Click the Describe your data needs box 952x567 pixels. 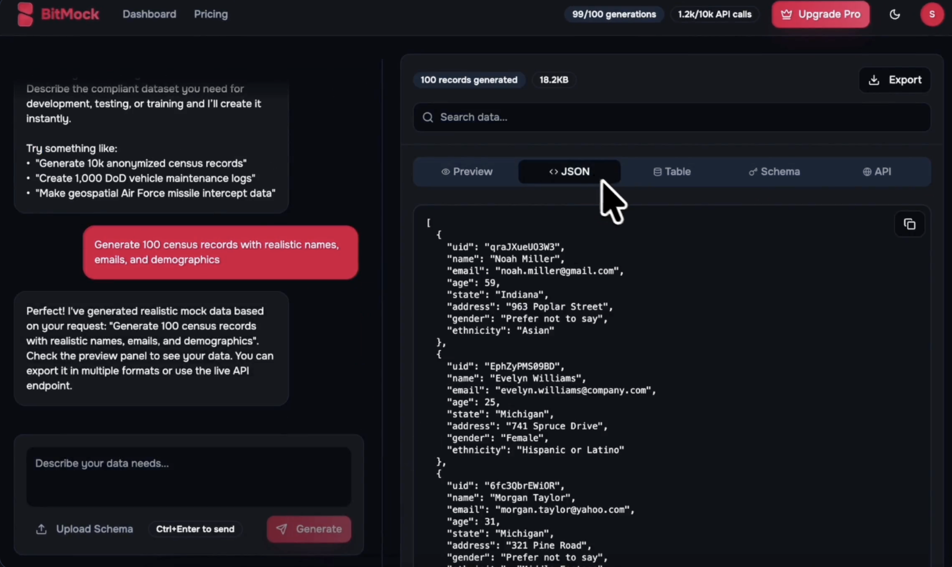tap(189, 476)
